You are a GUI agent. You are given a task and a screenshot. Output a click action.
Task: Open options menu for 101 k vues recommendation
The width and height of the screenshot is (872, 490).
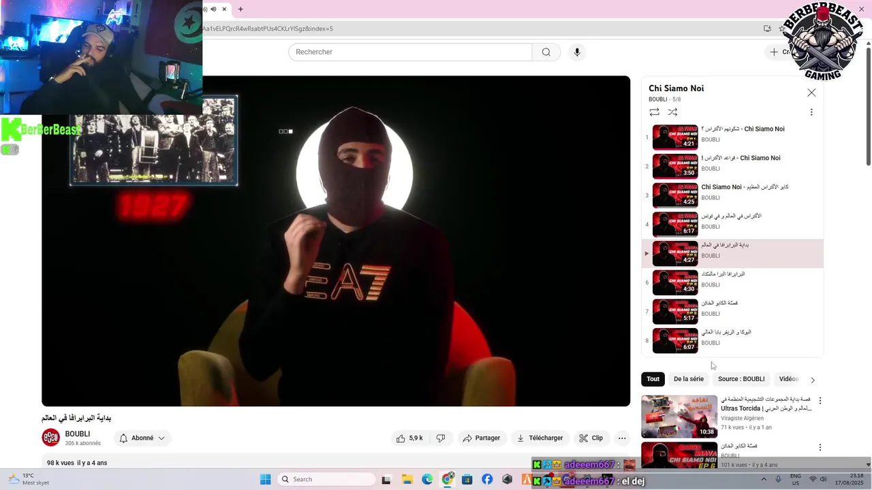[820, 447]
